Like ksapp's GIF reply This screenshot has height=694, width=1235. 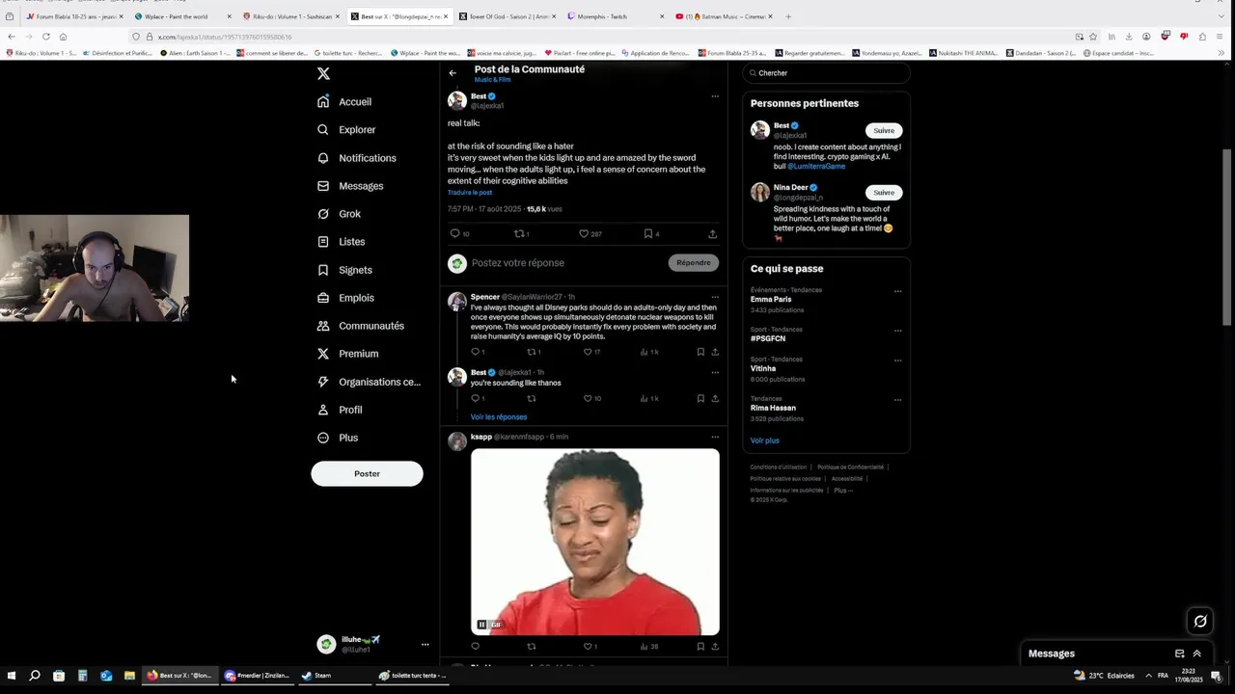[590, 646]
